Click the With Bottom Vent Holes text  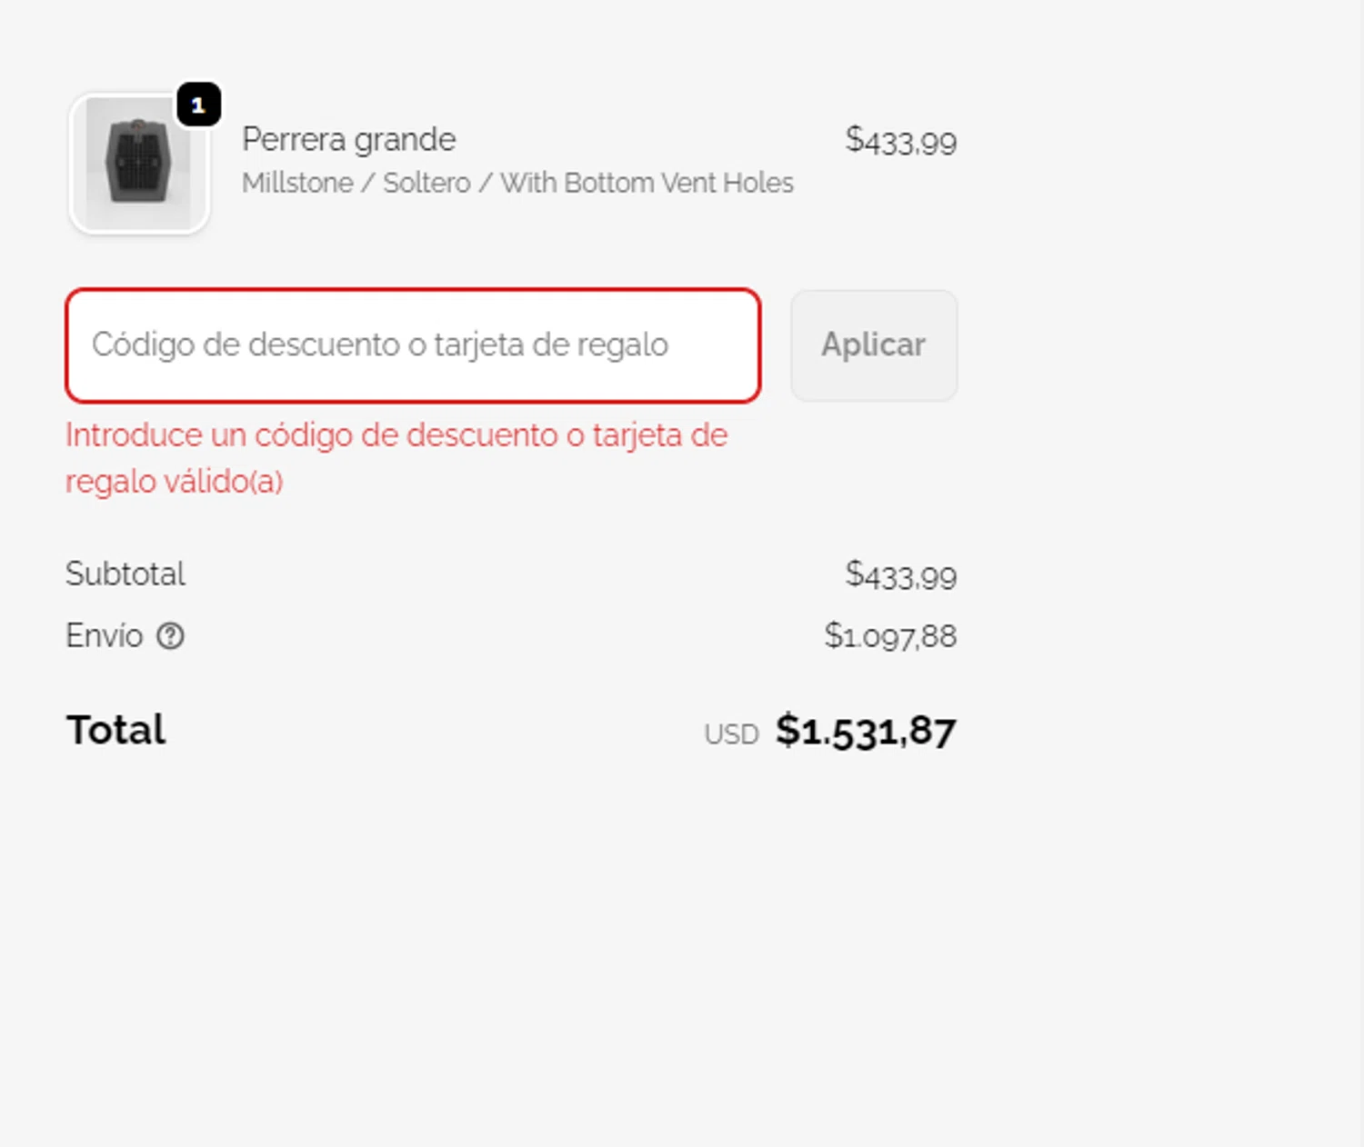(x=647, y=183)
